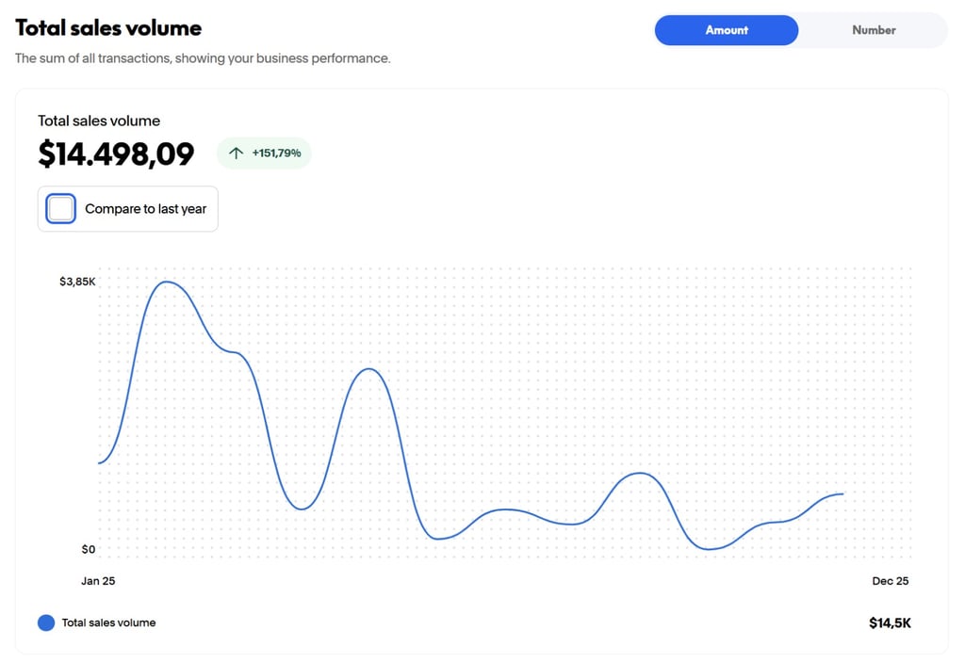
Task: Click the Jan 25 x-axis label
Action: [98, 581]
